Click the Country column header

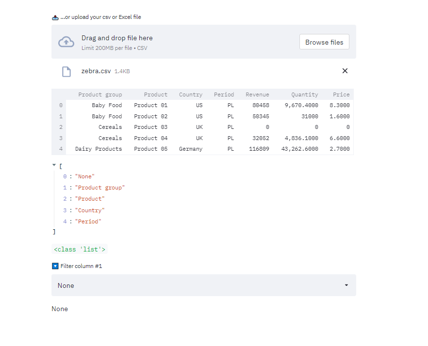[191, 94]
